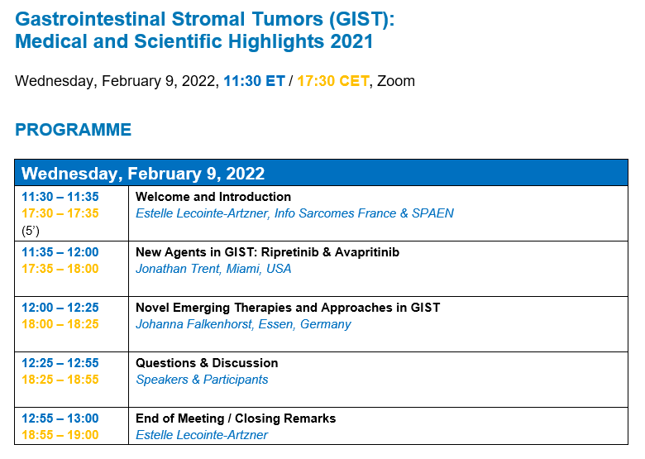Click the blue table header "Wednesday, February 9, 2022"
This screenshot has width=645, height=459.
143,174
